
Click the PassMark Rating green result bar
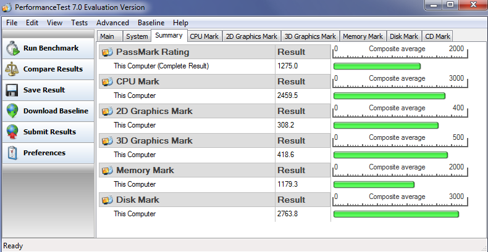tap(377, 67)
